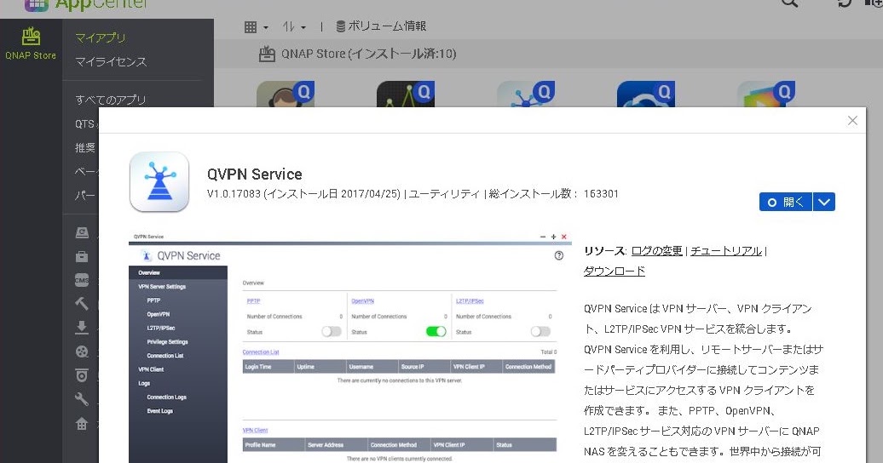Open the ログの変更 changelog link

coord(656,251)
